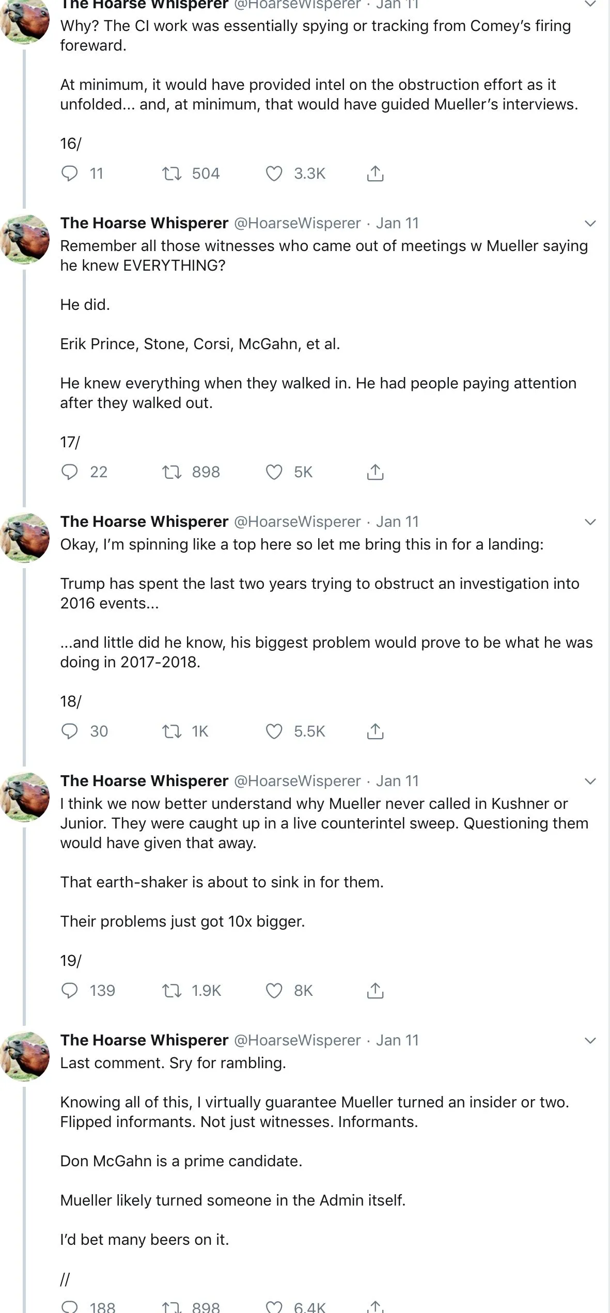Image resolution: width=610 pixels, height=1313 pixels.
Task: Open The Hoarse Whisperer name on tweet 18/
Action: pyautogui.click(x=144, y=522)
